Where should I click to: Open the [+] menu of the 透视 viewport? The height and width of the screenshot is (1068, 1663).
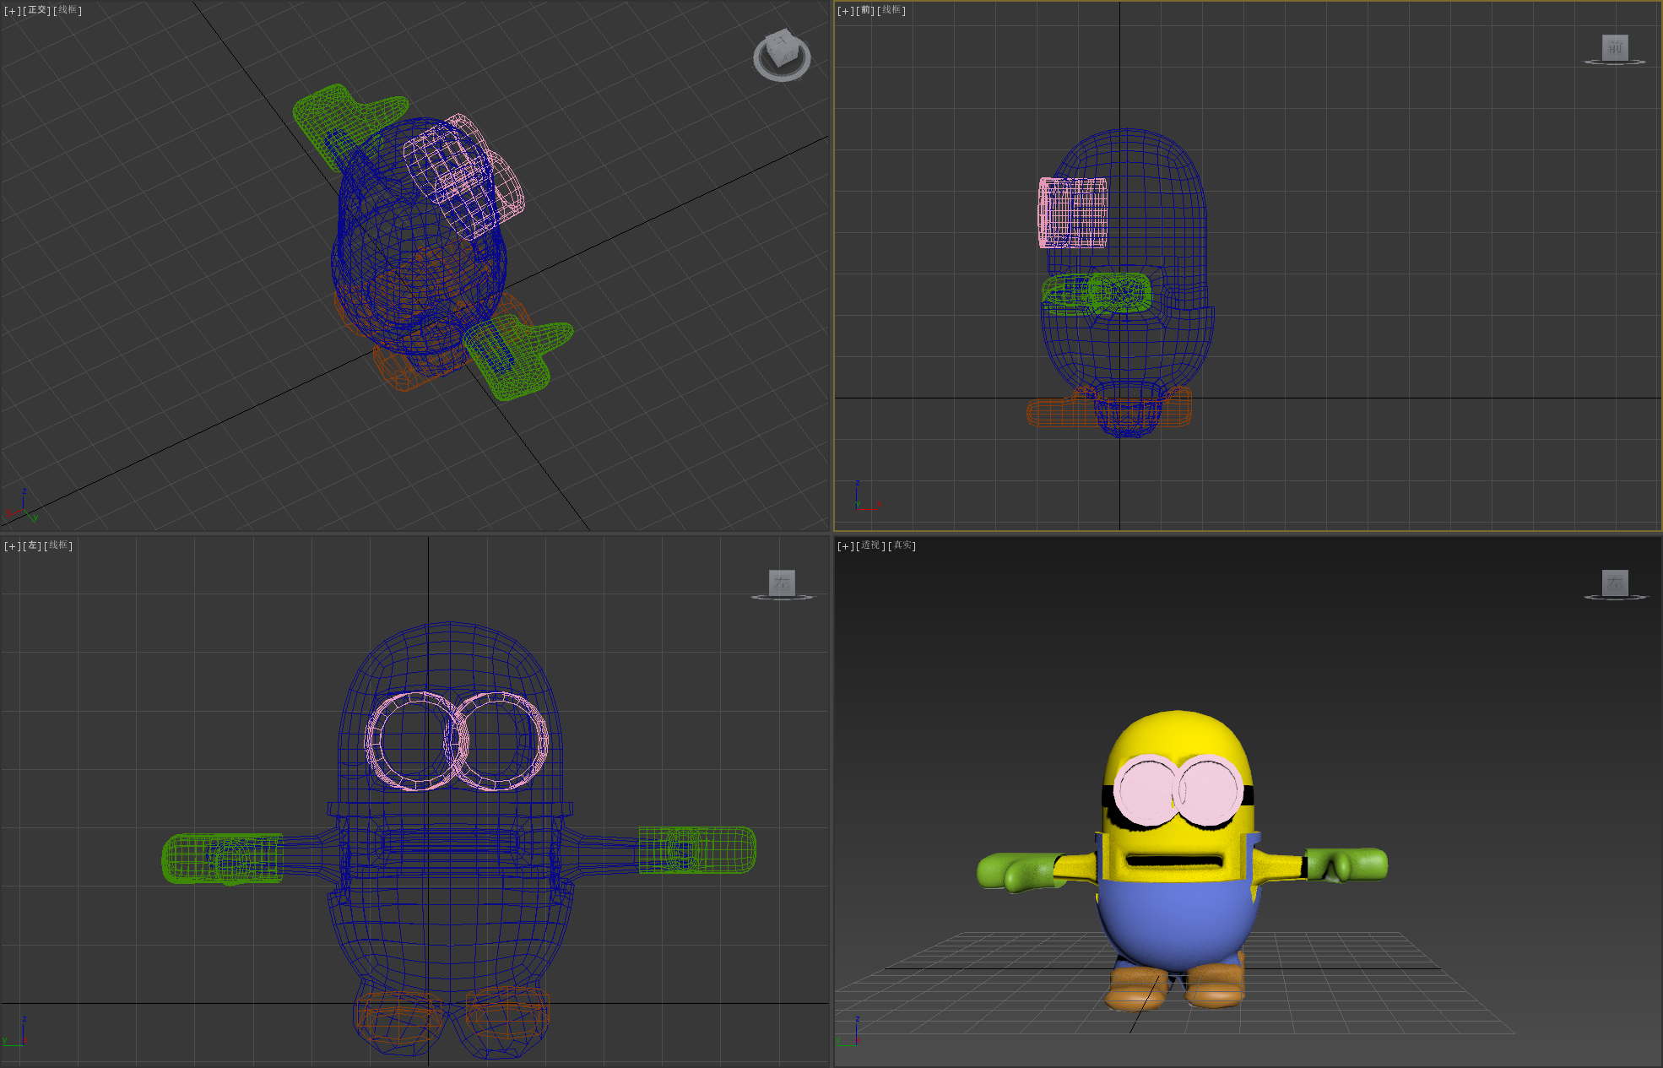tap(845, 546)
